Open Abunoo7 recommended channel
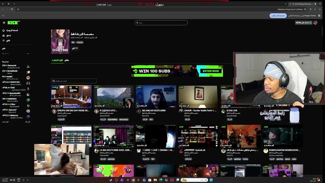The width and height of the screenshot is (325, 183). click(16, 111)
